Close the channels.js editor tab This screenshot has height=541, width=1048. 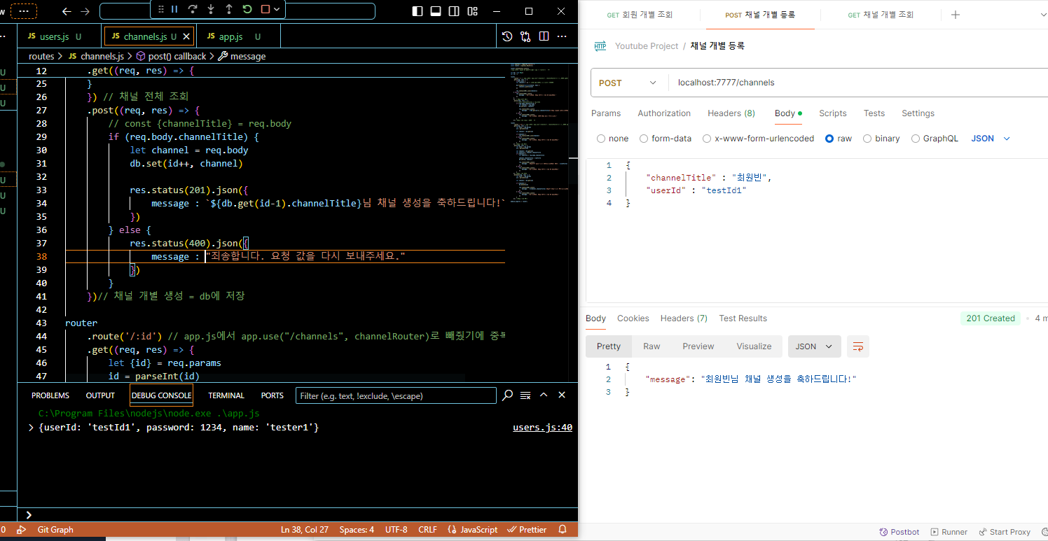186,36
